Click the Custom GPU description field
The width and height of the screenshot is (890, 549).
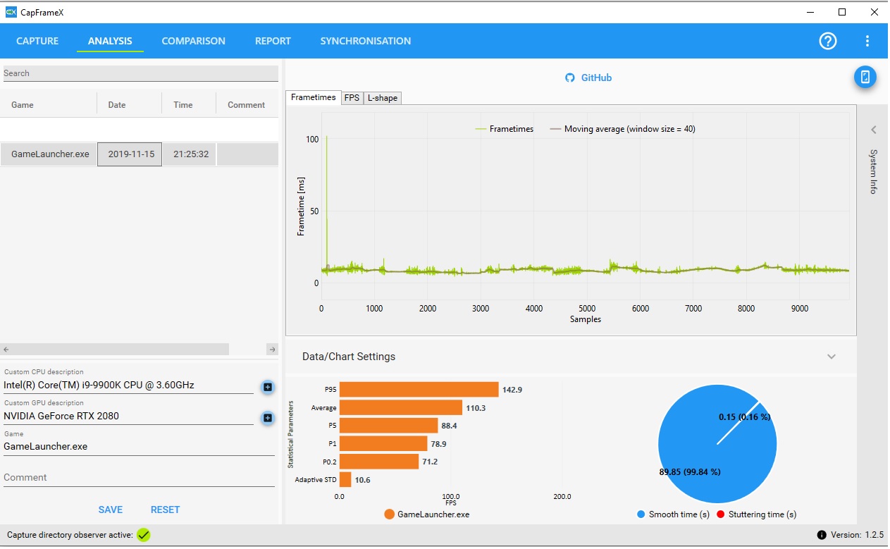[128, 416]
